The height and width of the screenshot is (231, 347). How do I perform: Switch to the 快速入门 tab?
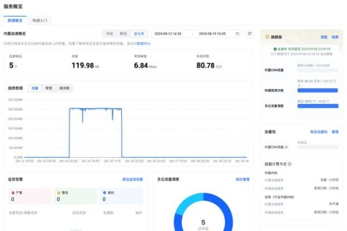[x=40, y=21]
